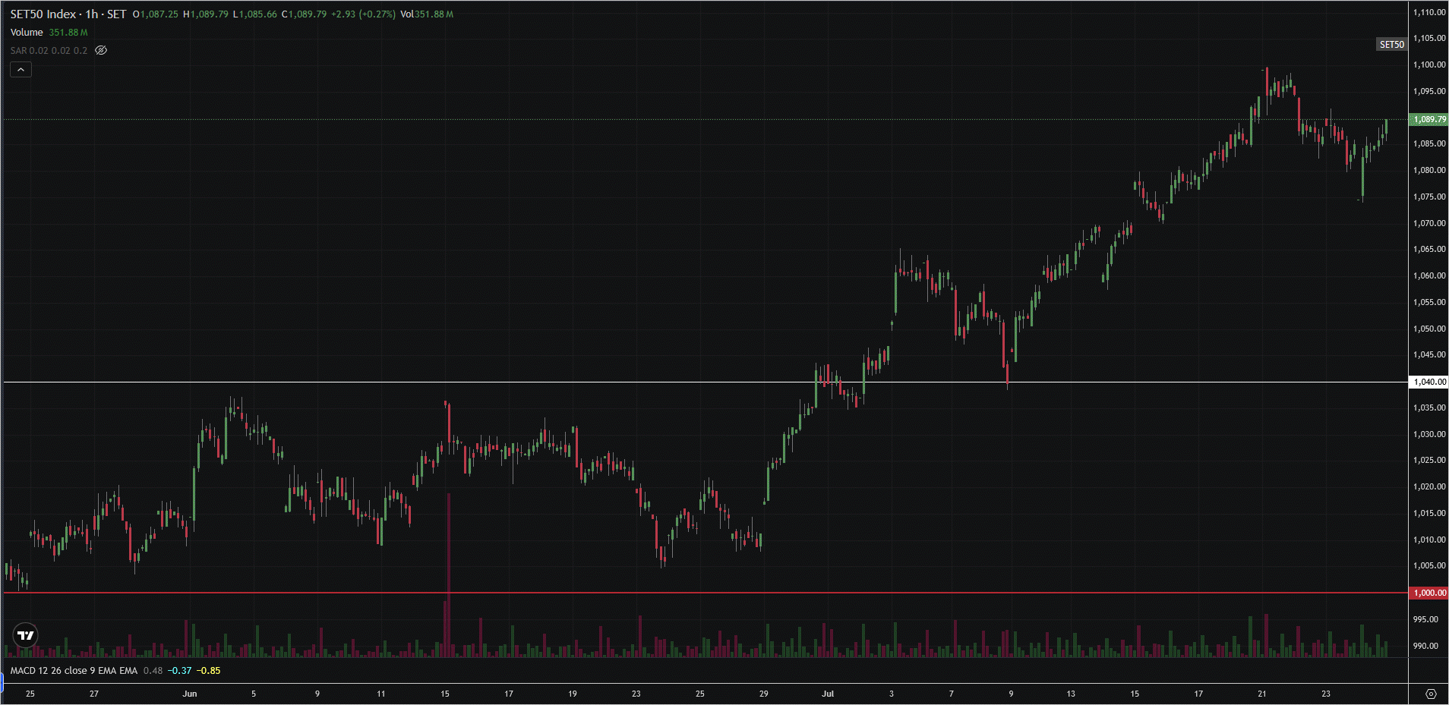Click the tall red volume spike bar
The height and width of the screenshot is (705, 1449).
pos(449,575)
